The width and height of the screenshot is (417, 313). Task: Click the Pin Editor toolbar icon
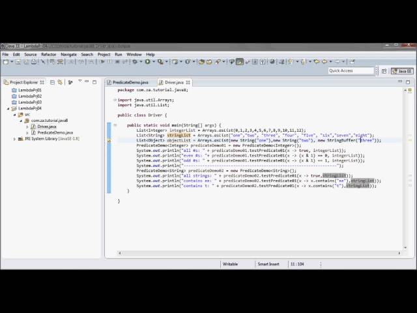pyautogui.click(x=352, y=62)
